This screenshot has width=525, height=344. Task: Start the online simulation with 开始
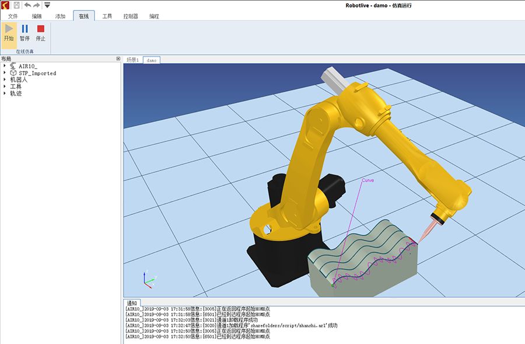pos(9,32)
